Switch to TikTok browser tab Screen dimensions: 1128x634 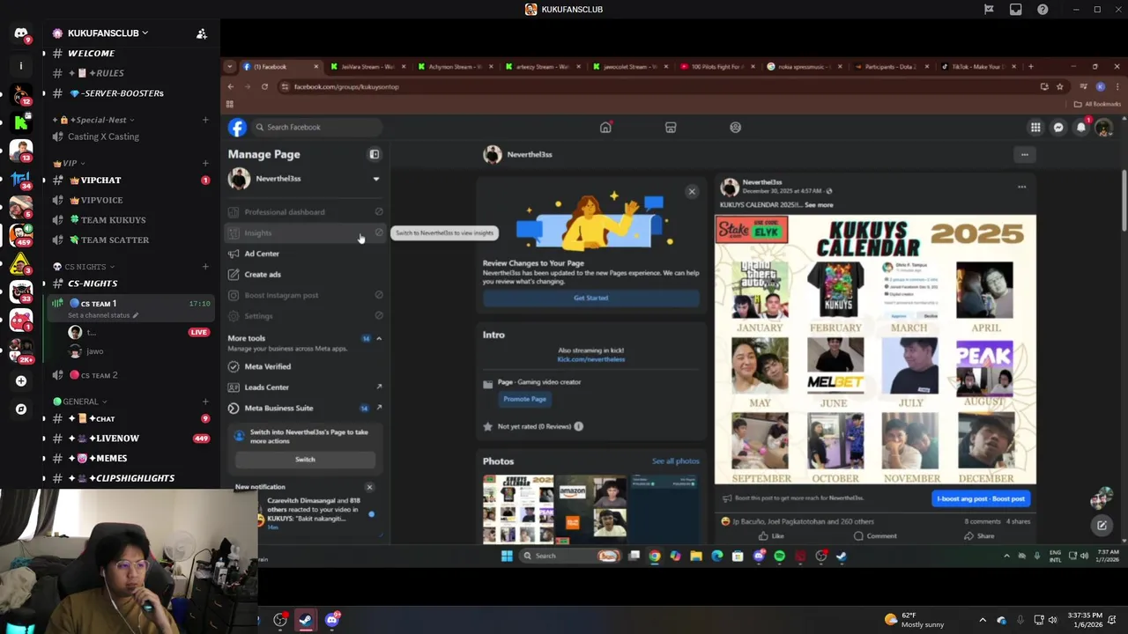980,66
